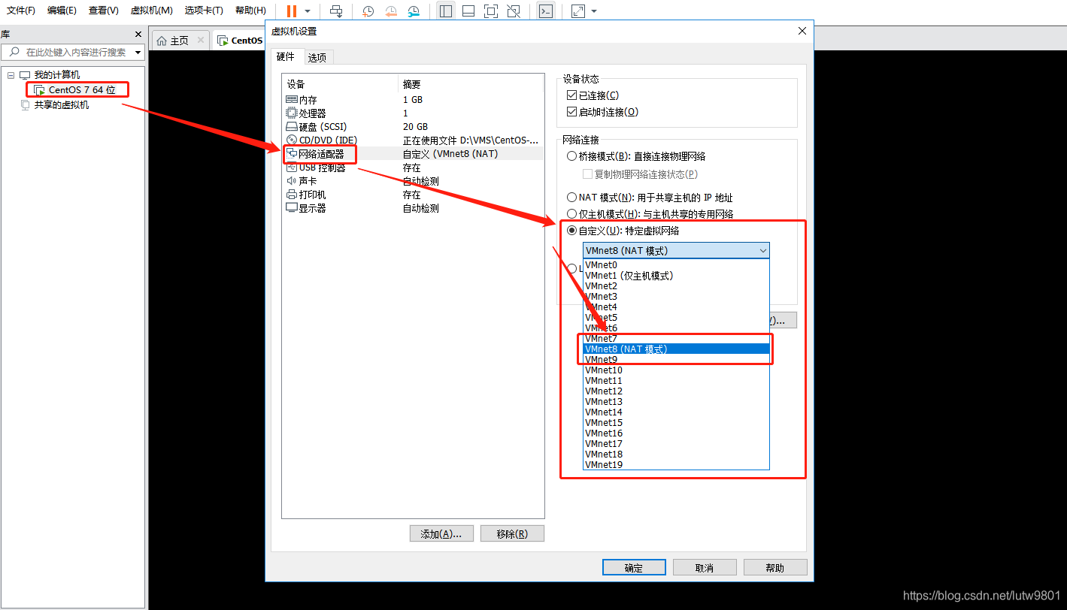Revert the virtual machine to its snapshot
This screenshot has width=1067, height=610.
pyautogui.click(x=391, y=11)
